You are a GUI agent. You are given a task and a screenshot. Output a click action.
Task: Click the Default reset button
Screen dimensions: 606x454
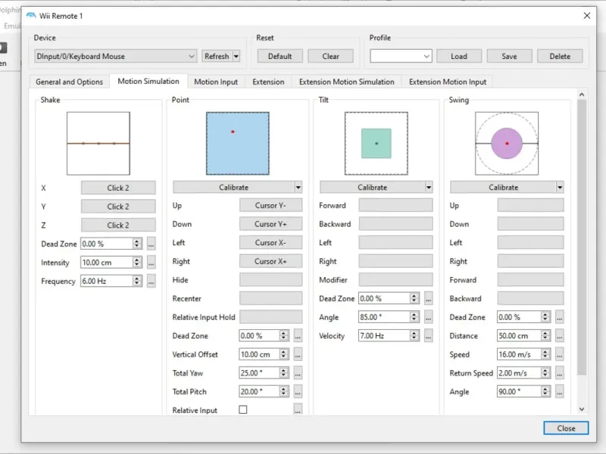pos(280,56)
